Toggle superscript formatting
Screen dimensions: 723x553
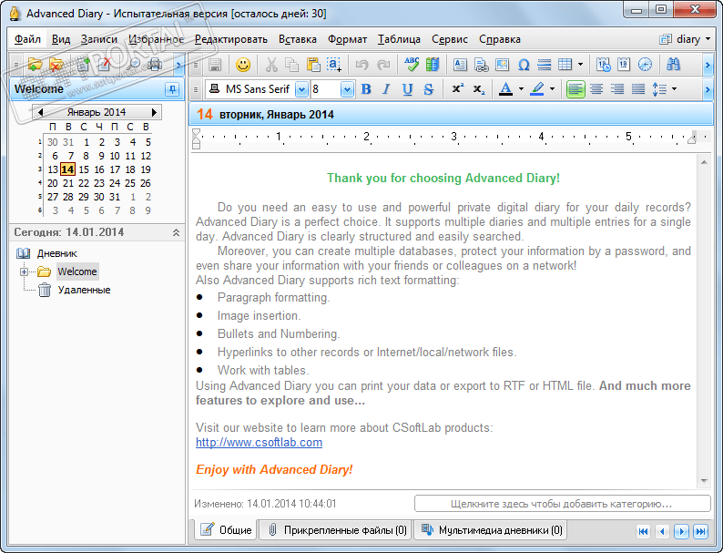[x=457, y=89]
